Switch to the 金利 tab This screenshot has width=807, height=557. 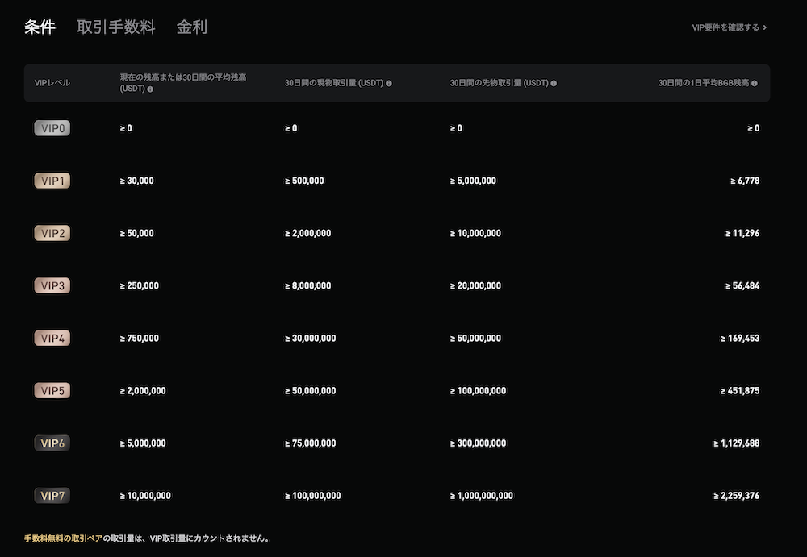coord(192,27)
